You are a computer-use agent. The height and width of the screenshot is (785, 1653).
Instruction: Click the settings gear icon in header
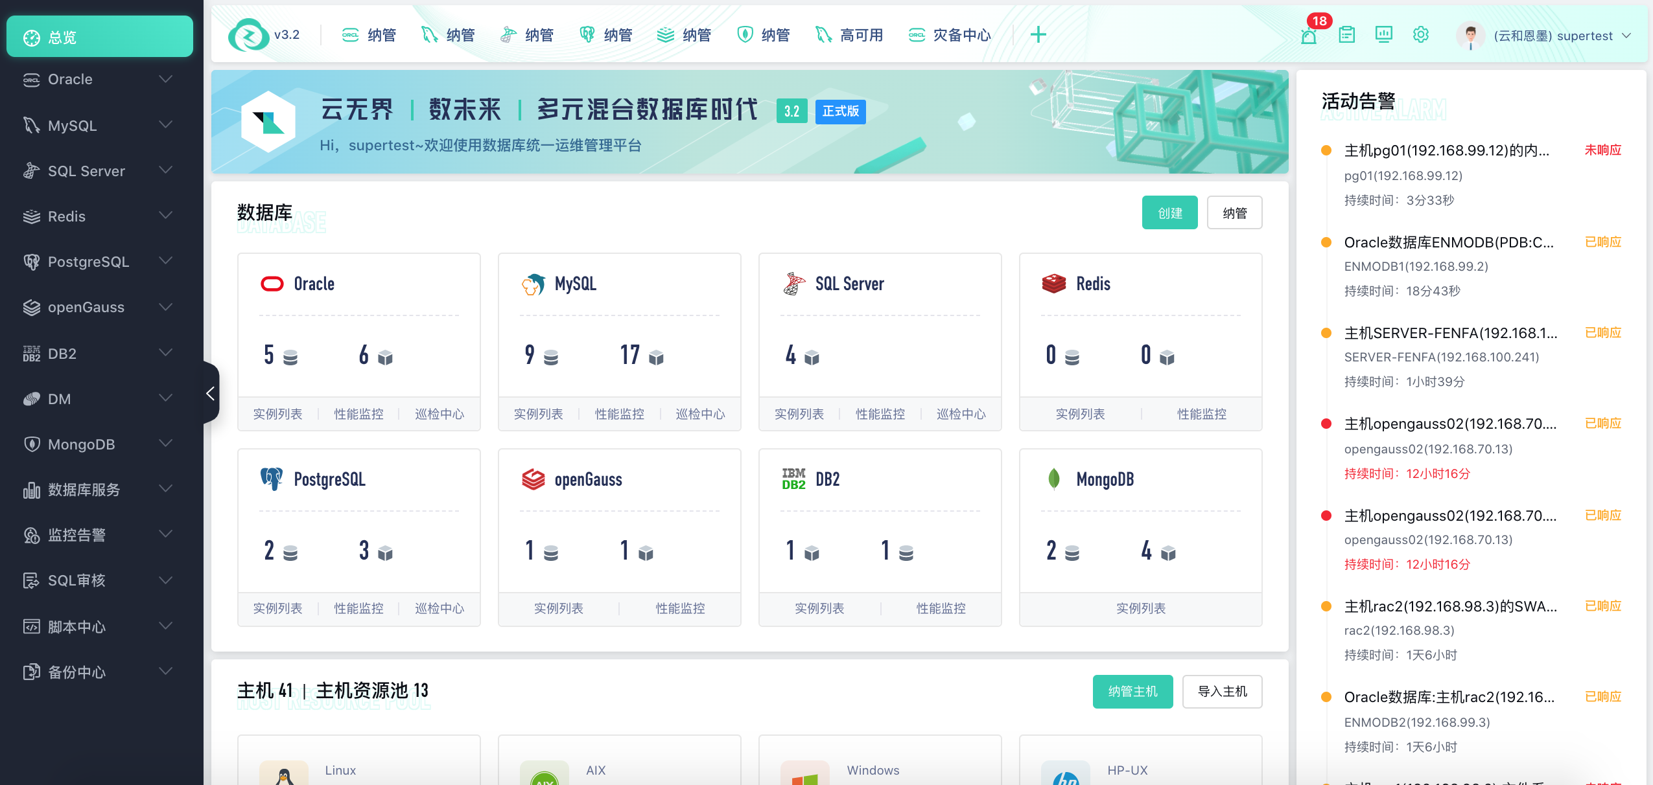pos(1420,34)
